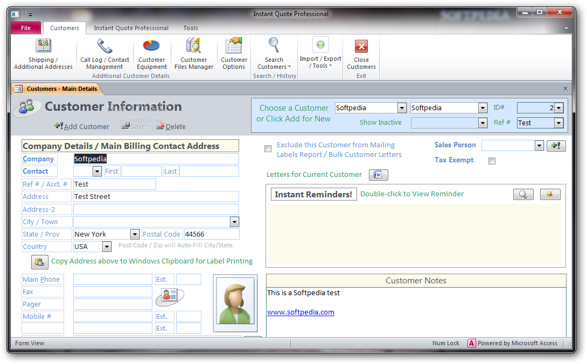
Task: Open Contact title dropdown
Action: 97,172
